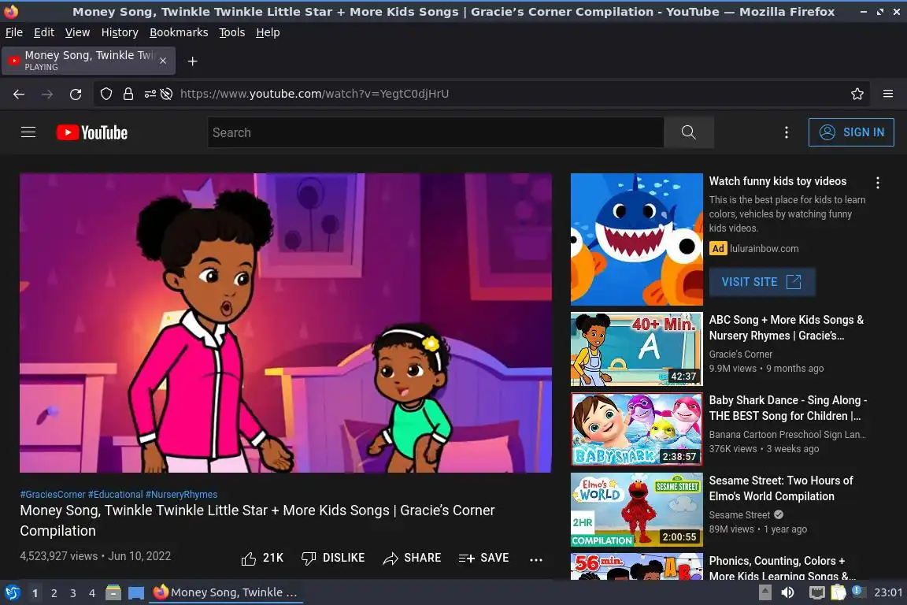Viewport: 907px width, 605px height.
Task: Select Money Song Firefox taskbar entry
Action: 226,593
